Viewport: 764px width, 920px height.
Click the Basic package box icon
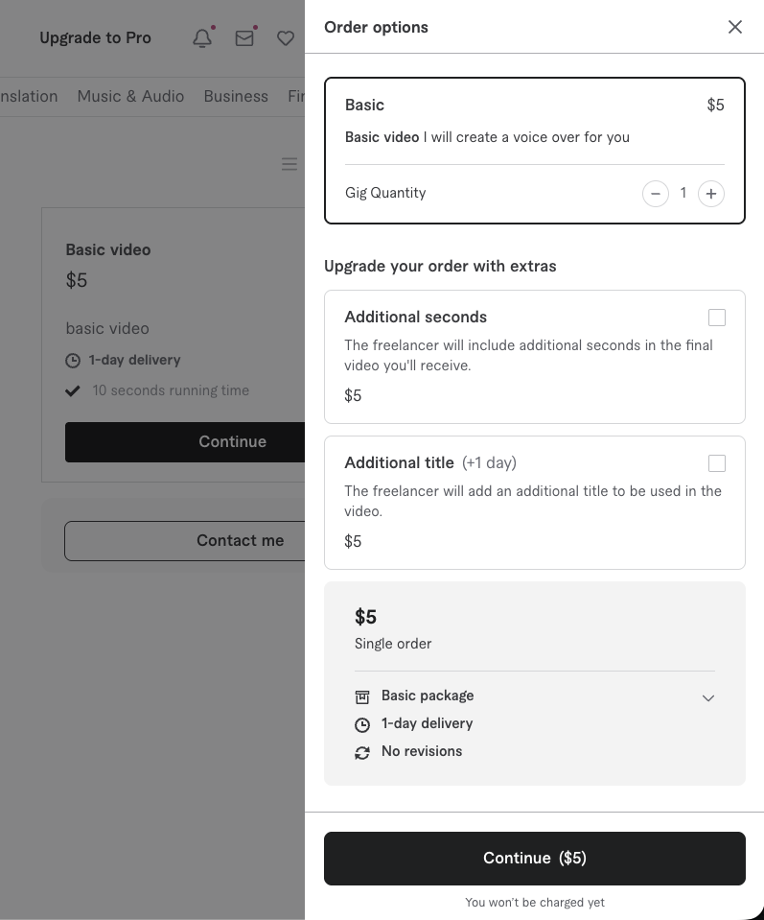pos(362,696)
